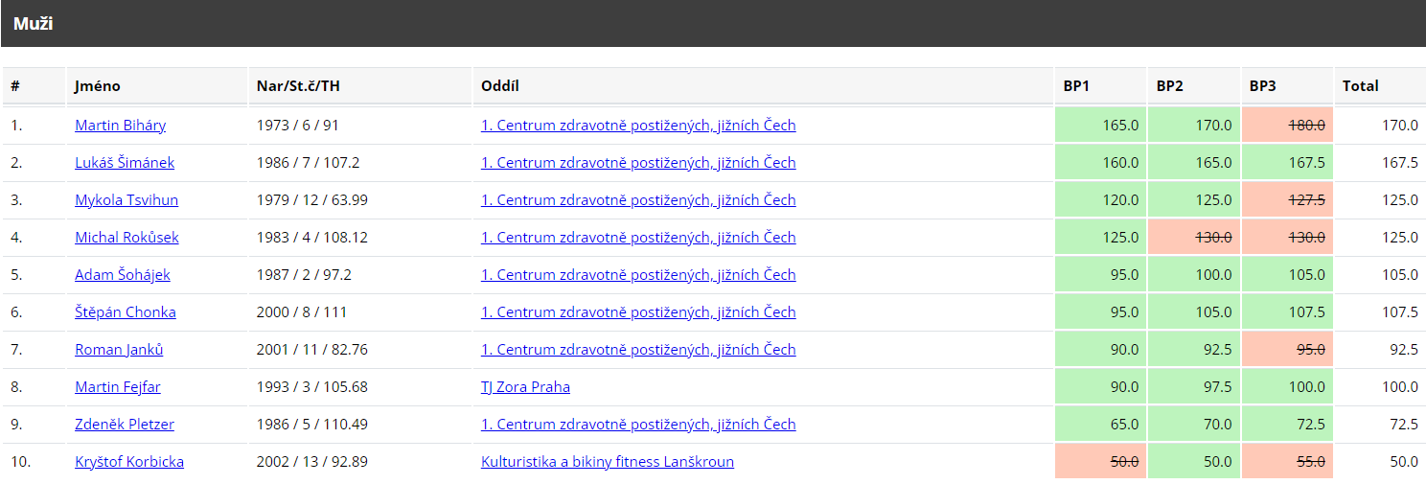1426x484 pixels.
Task: Click the Muži section header bar
Action: click(713, 24)
